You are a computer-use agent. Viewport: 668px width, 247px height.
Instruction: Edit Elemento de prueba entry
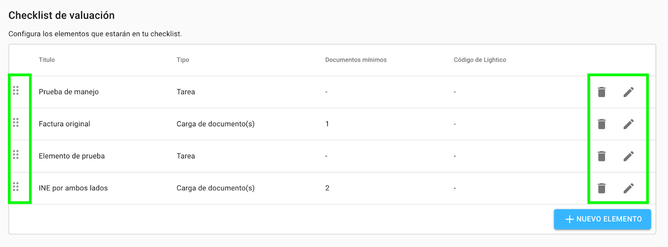pos(629,156)
